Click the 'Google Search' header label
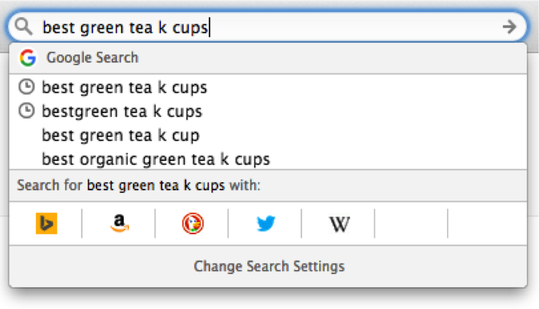Screen dimensions: 539x309 click(93, 58)
